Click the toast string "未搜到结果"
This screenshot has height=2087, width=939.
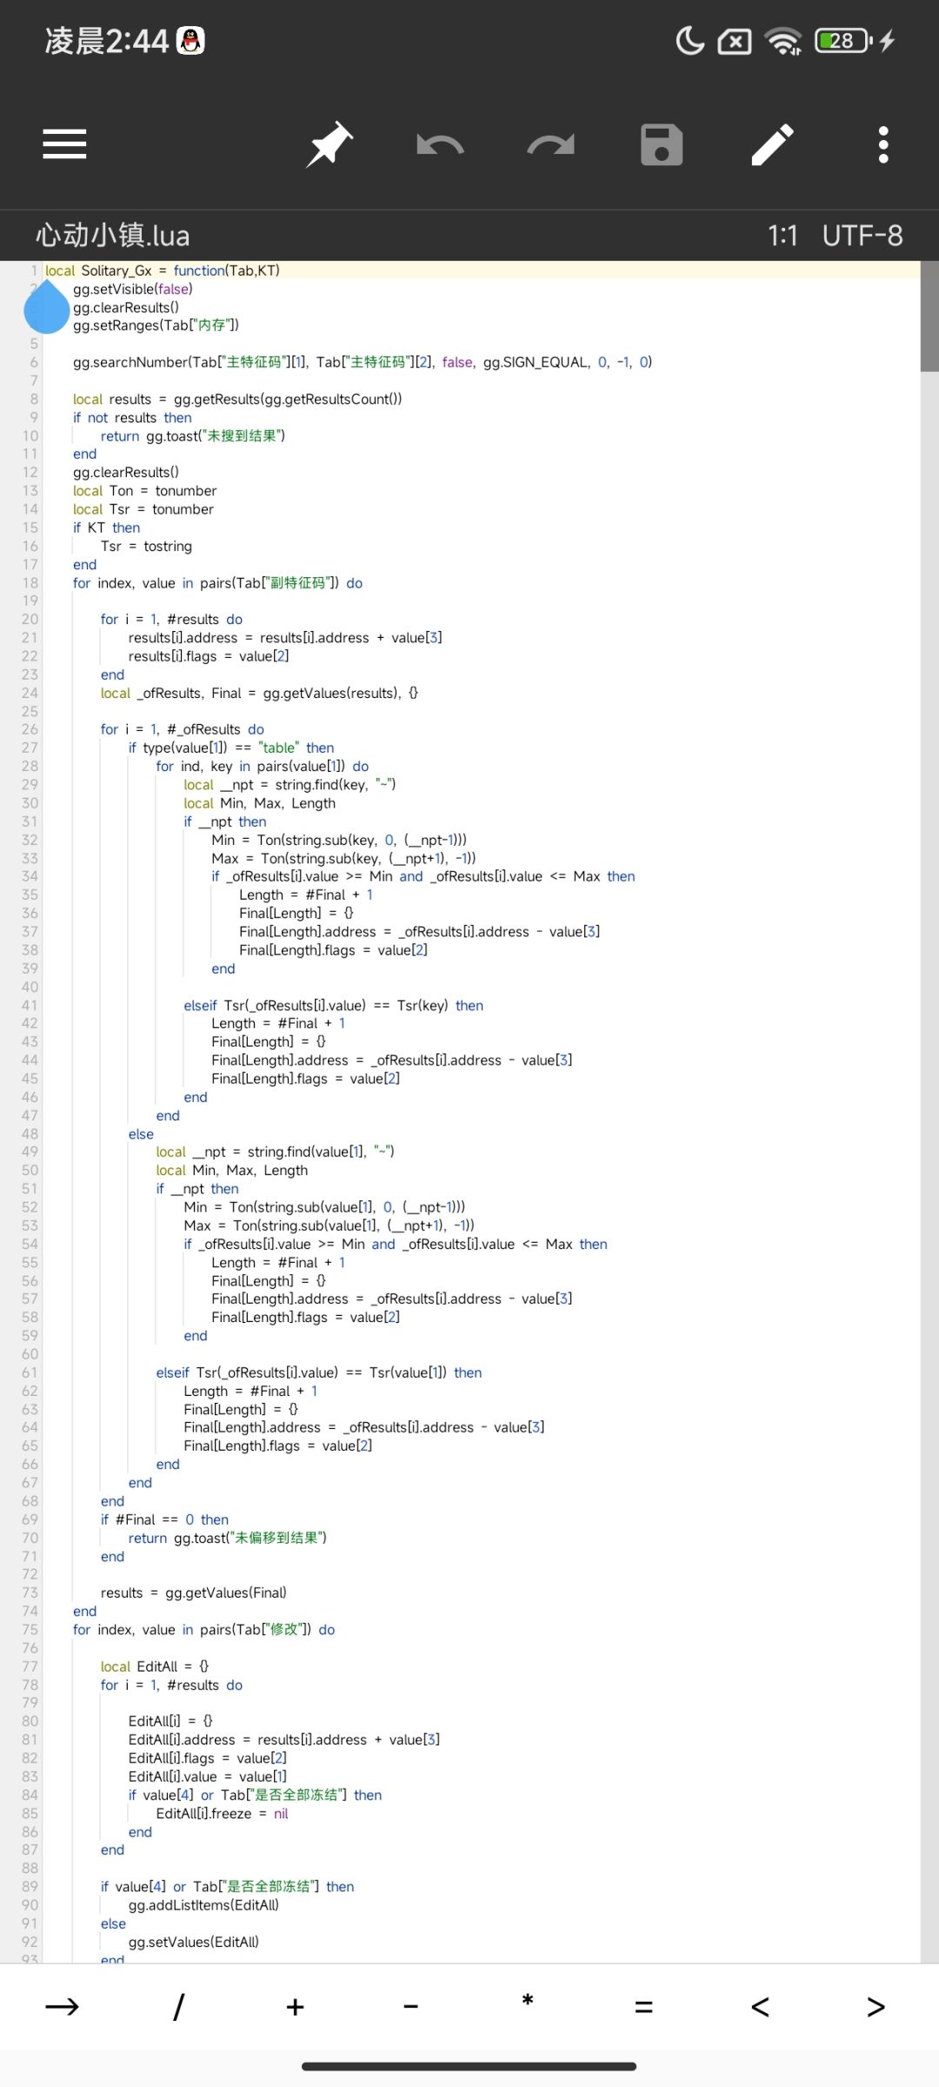tap(243, 436)
